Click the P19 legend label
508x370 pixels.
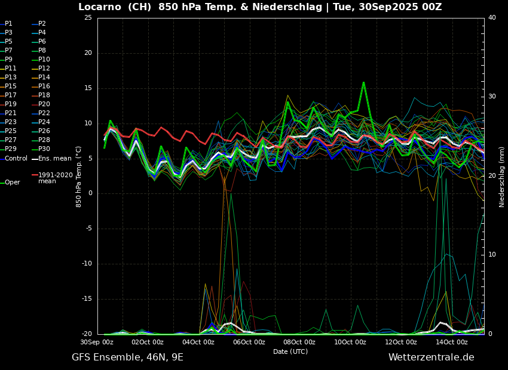tap(11, 104)
